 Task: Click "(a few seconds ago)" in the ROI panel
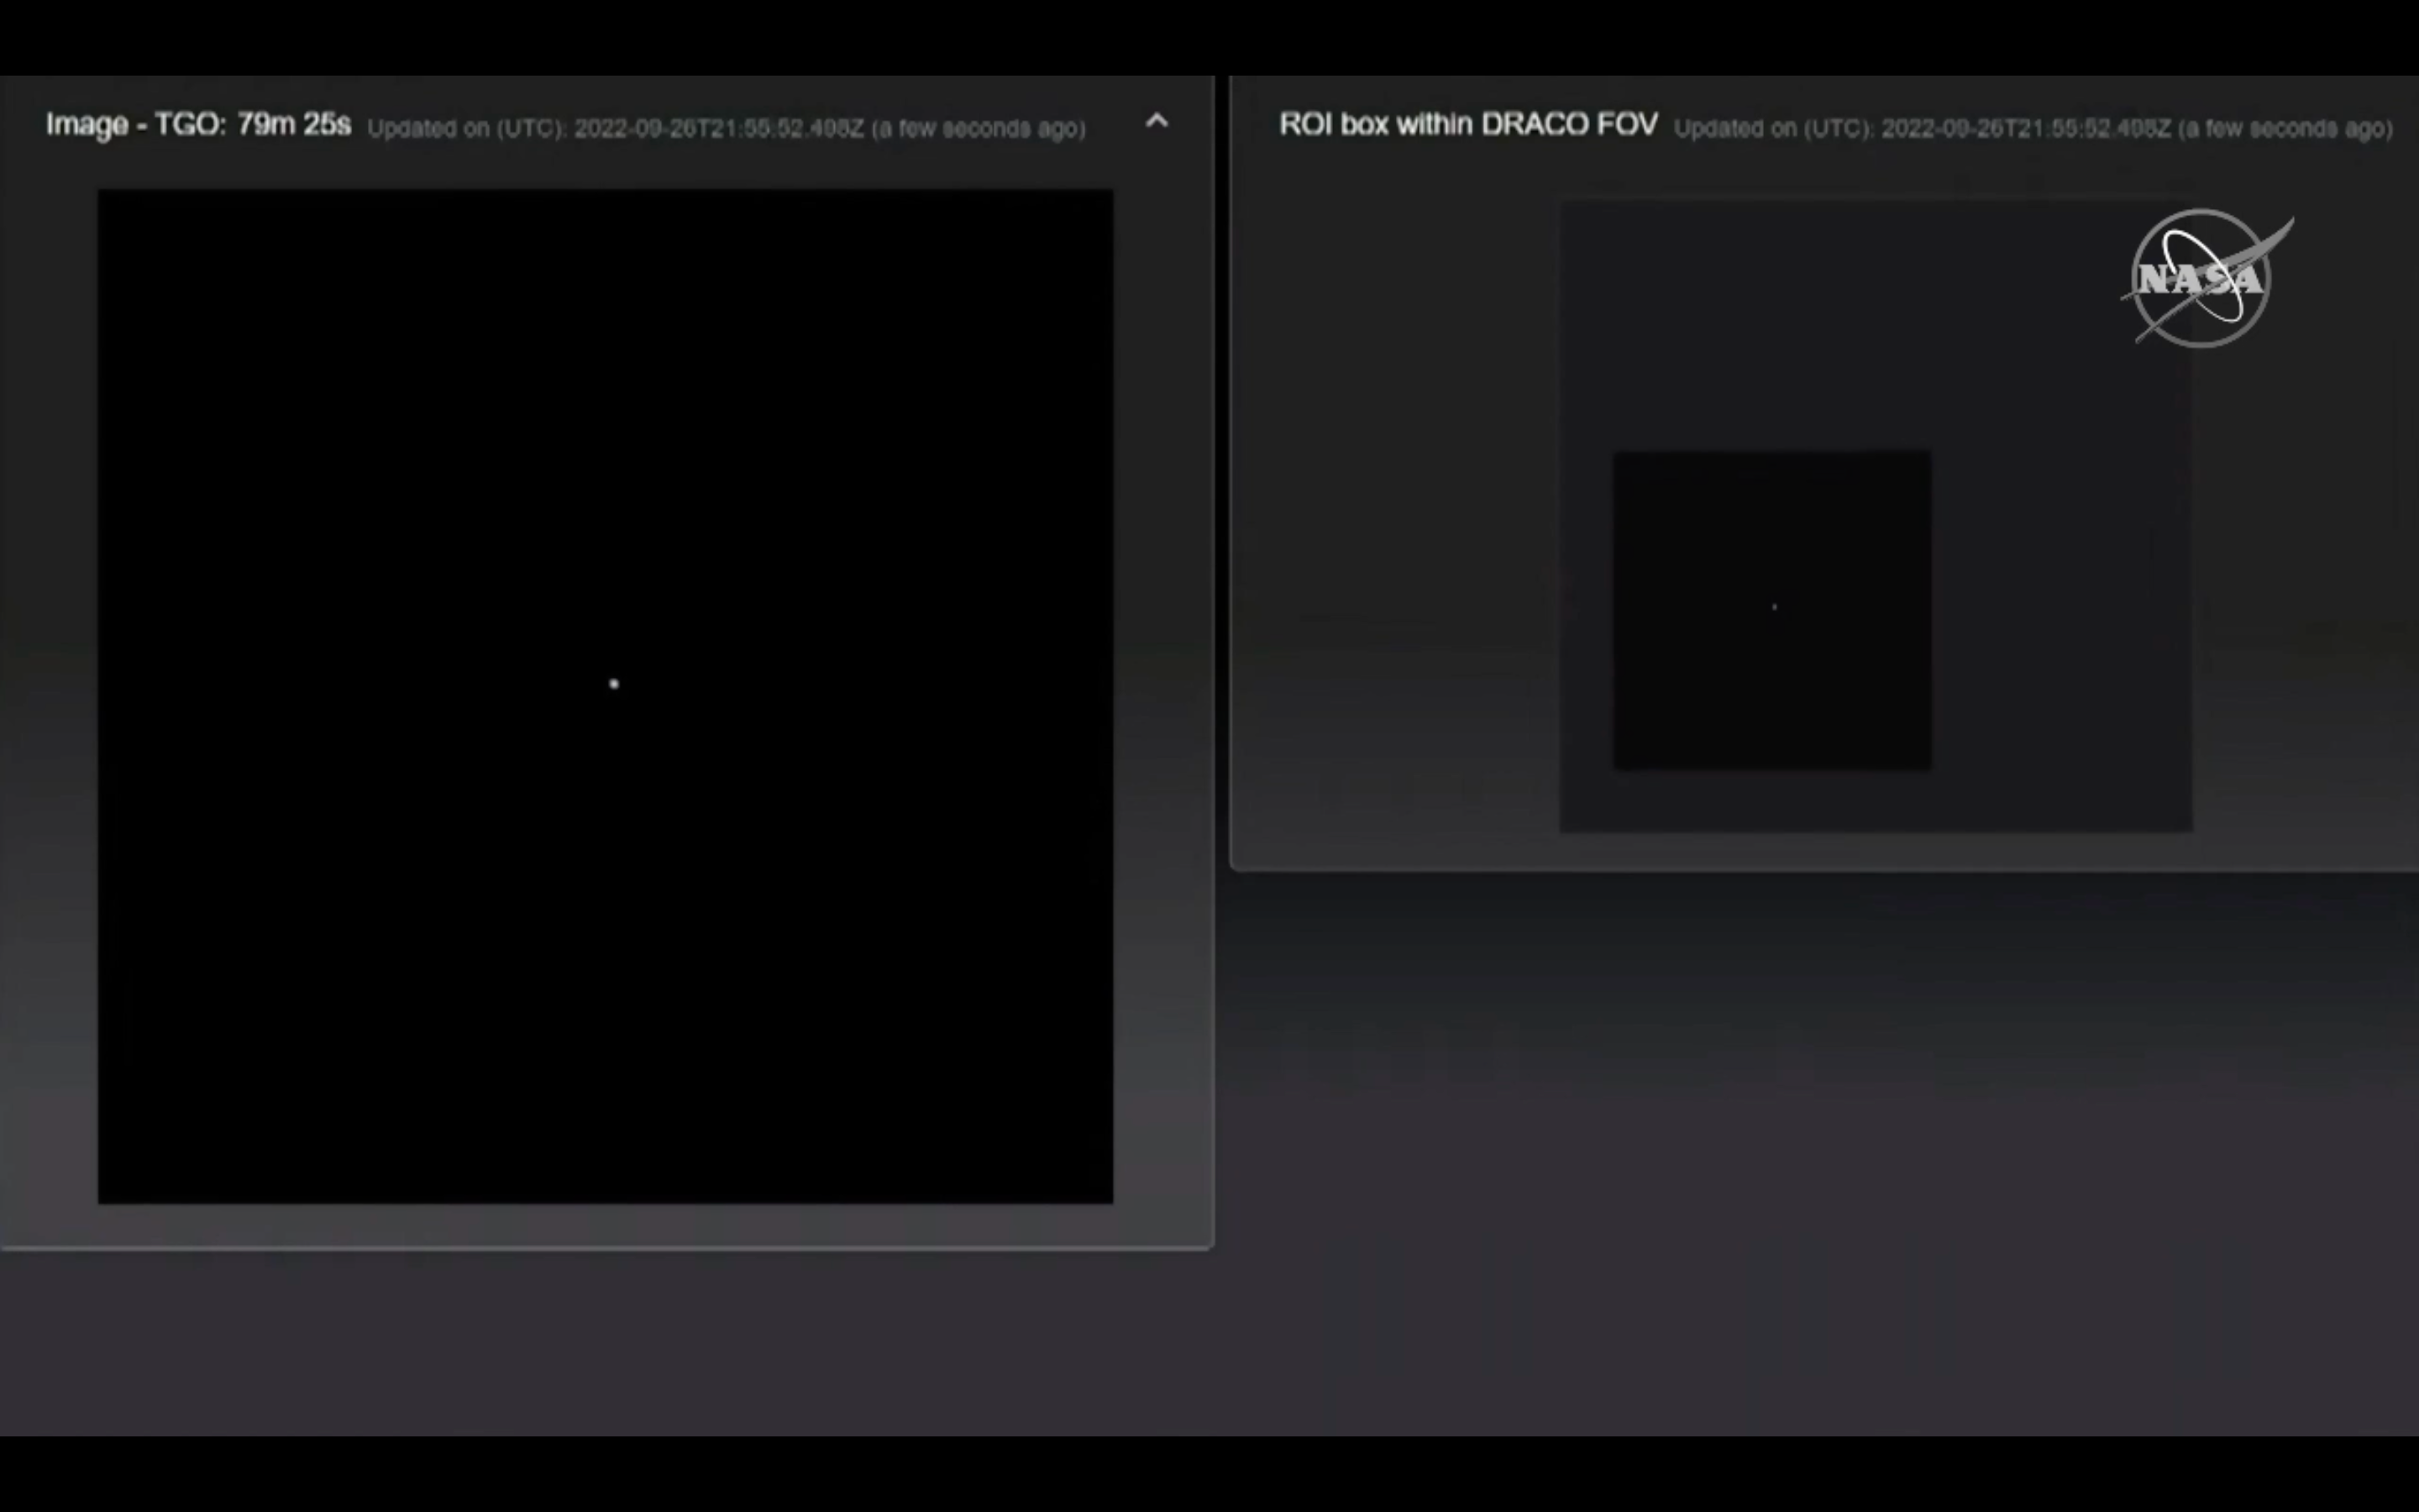pyautogui.click(x=2286, y=129)
